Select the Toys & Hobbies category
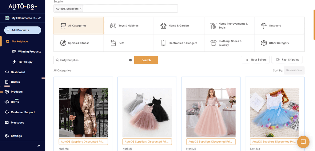The image size is (315, 151). (x=129, y=26)
